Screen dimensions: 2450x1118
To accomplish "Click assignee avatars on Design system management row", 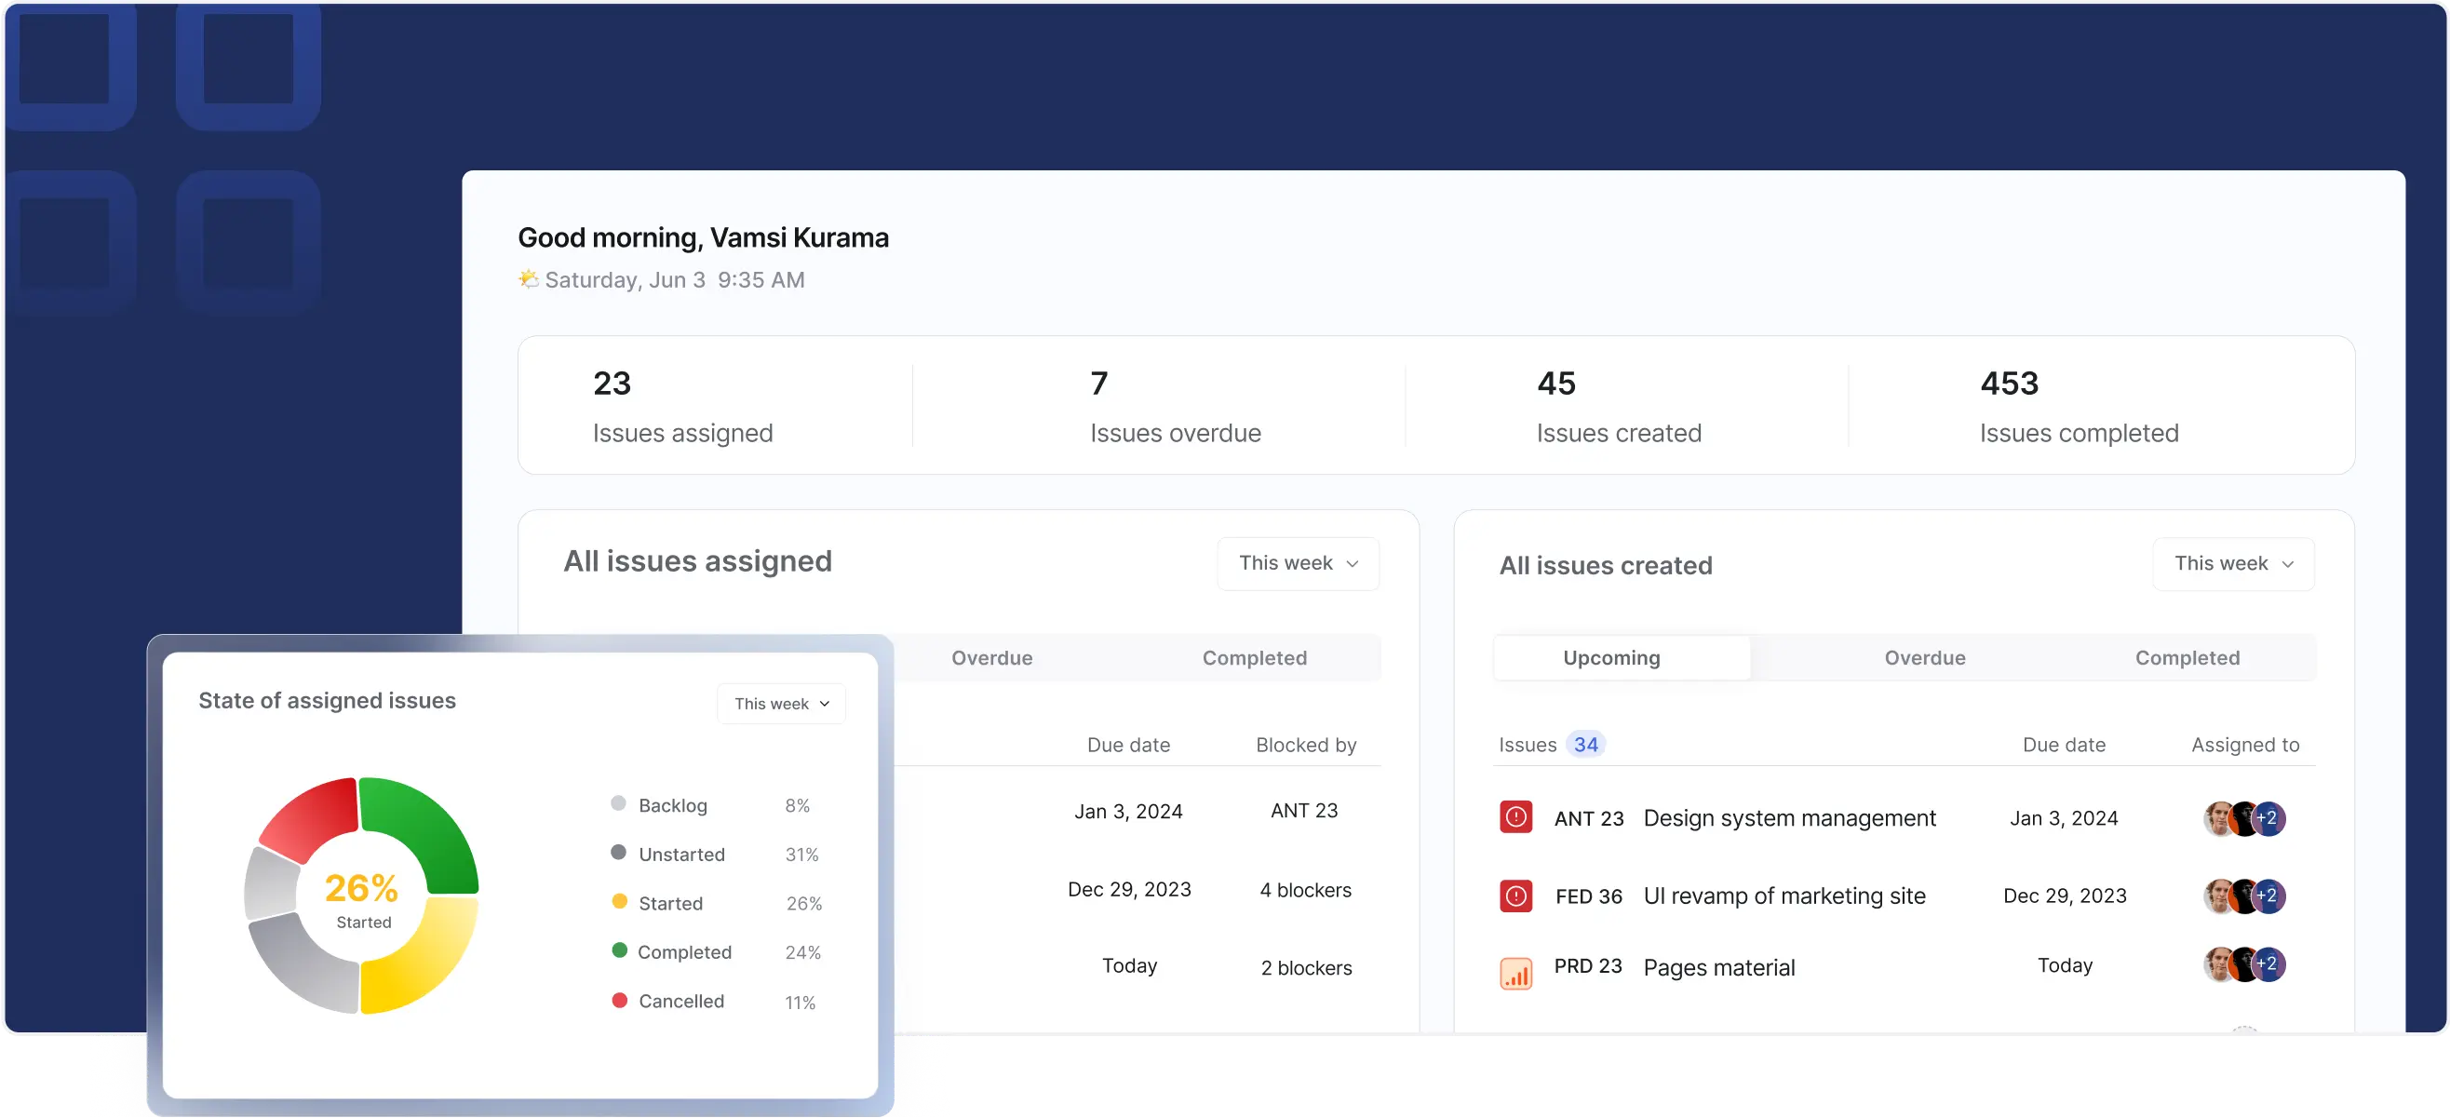I will click(2243, 818).
